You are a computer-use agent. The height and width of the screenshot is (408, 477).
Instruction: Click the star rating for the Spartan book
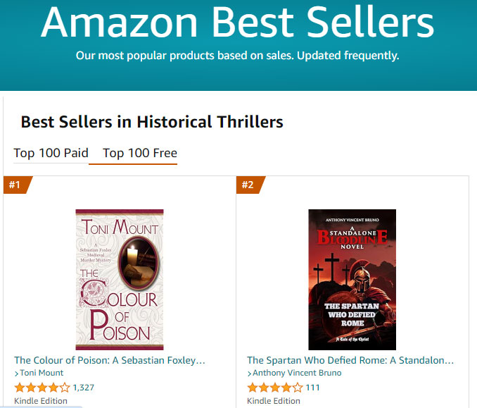tap(275, 387)
